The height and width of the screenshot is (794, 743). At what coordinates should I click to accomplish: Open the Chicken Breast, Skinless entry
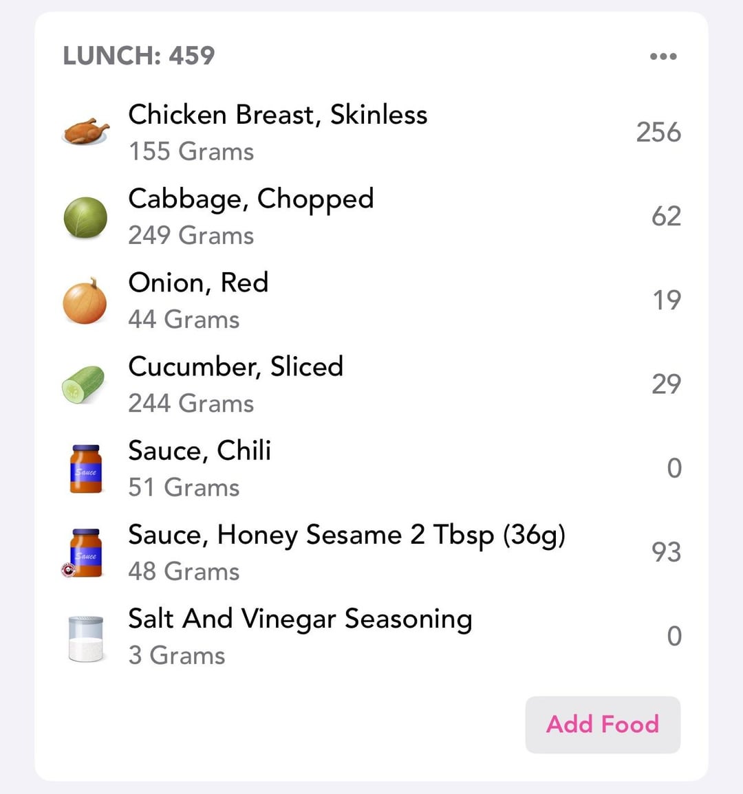coord(277,115)
